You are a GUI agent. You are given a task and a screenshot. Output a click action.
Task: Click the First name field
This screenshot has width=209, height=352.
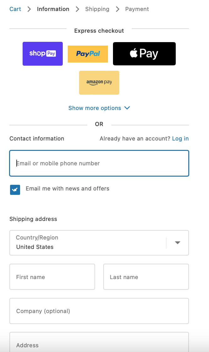[52, 277]
